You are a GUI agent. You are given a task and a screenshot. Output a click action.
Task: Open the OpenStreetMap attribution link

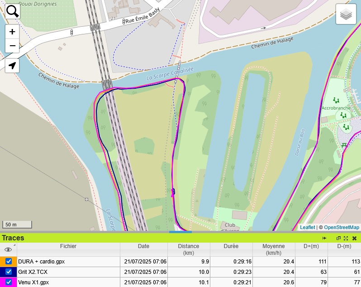point(342,227)
